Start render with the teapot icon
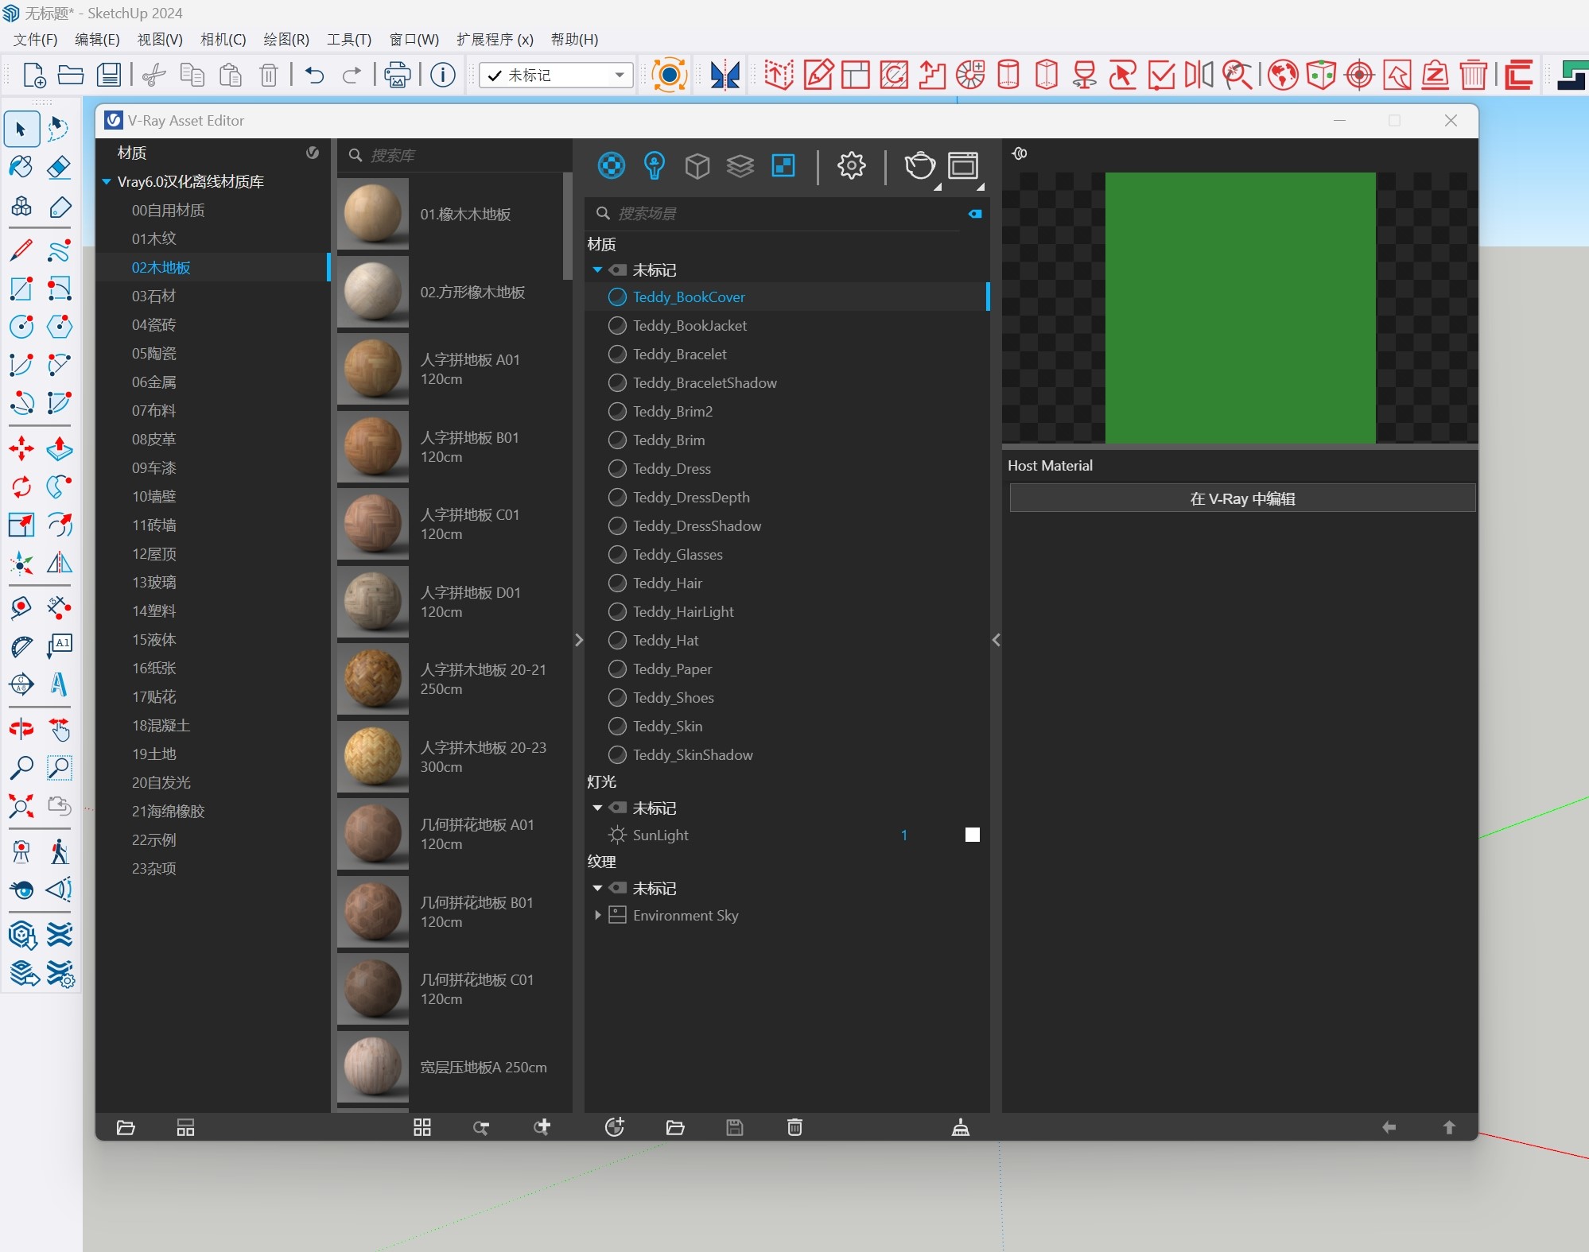Screen dimensions: 1589x1252 919,165
